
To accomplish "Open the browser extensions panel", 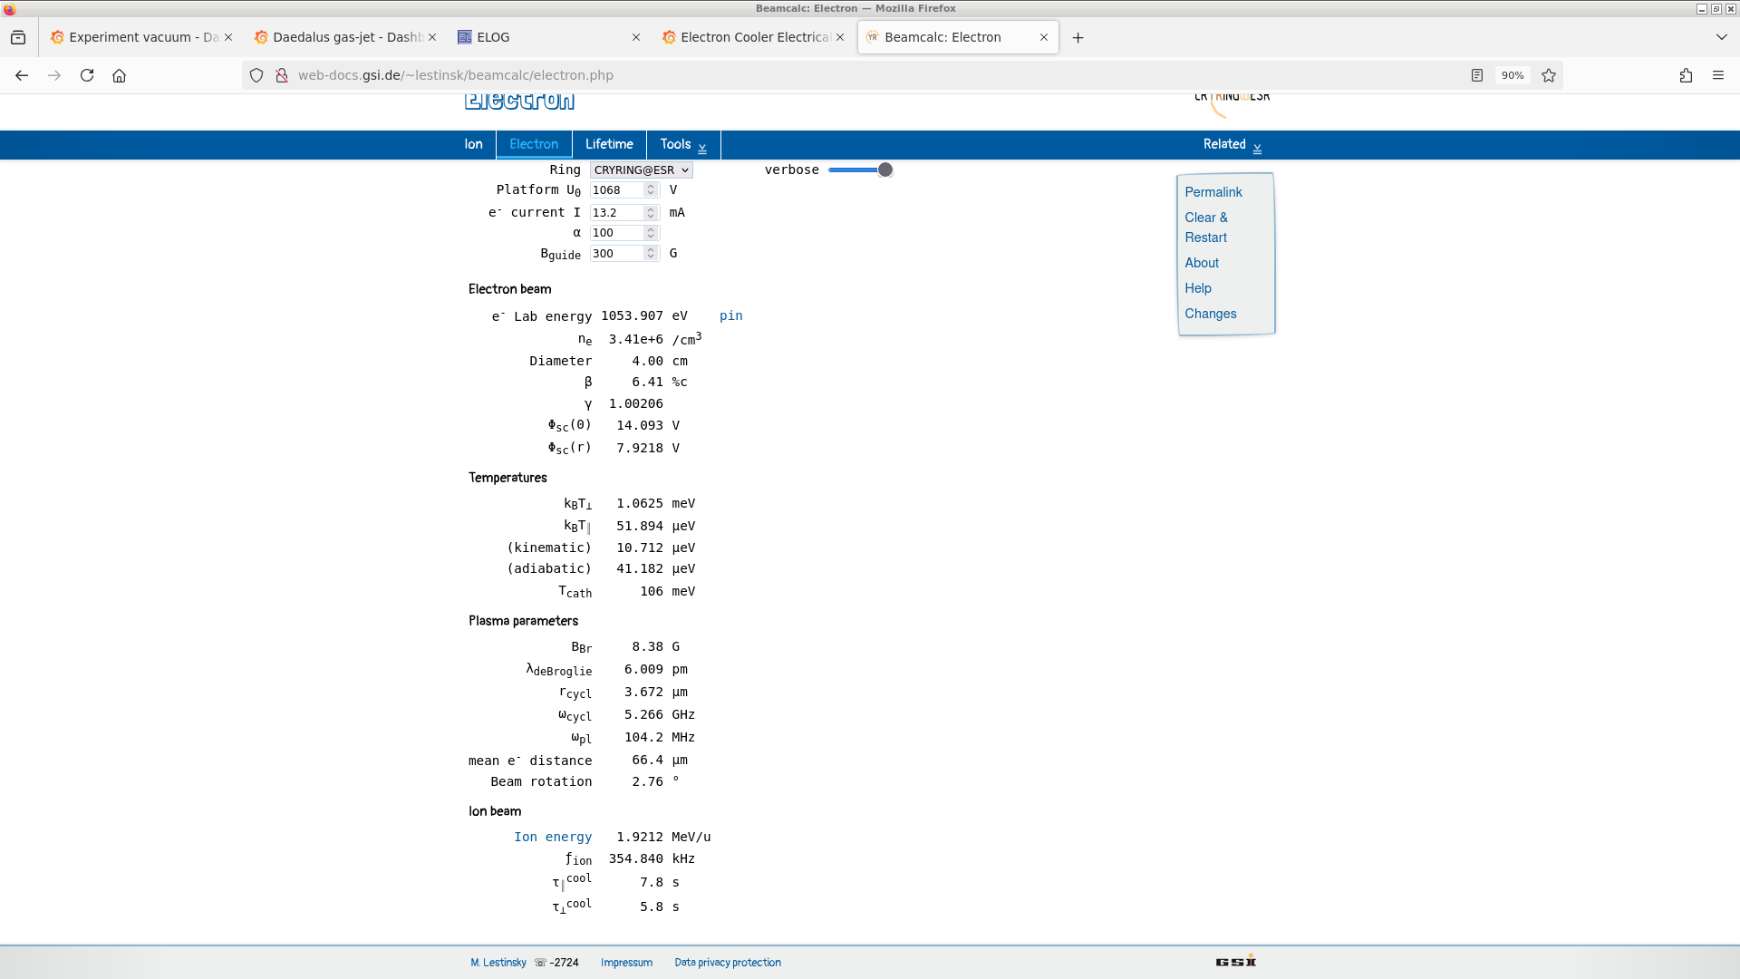I will 1687,75.
